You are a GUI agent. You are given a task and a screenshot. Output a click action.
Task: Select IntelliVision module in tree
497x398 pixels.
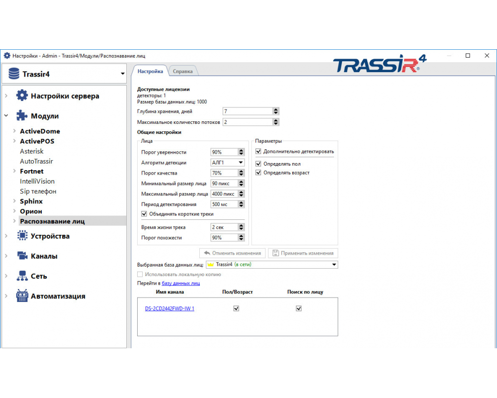pyautogui.click(x=37, y=181)
